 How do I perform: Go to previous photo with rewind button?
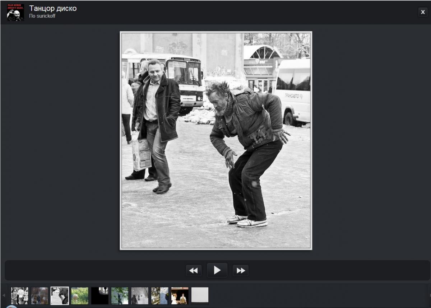(194, 271)
